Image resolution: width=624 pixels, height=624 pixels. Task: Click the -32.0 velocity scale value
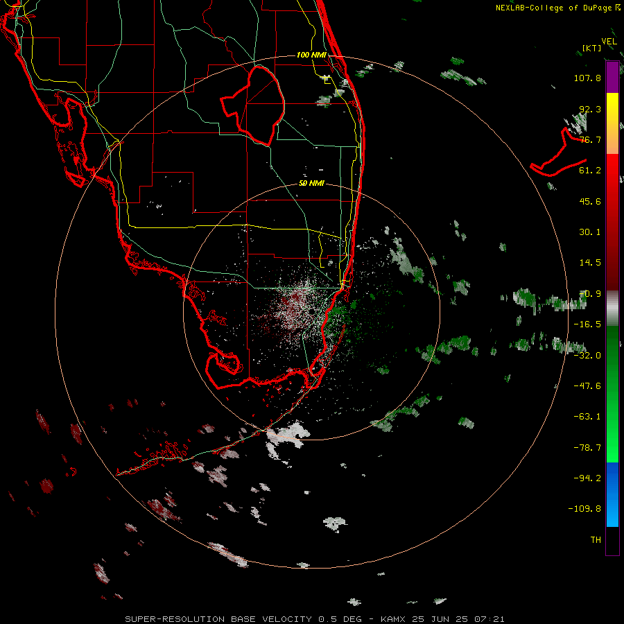coord(587,356)
